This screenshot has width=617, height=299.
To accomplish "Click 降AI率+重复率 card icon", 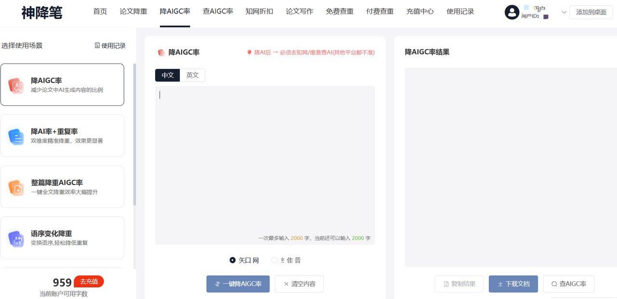I will coord(16,136).
